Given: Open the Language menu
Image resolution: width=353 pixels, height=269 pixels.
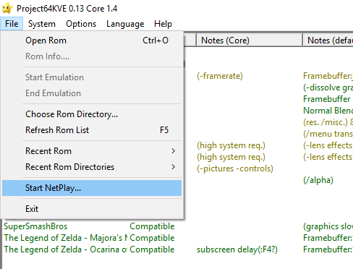Looking at the screenshot, I should [x=125, y=24].
